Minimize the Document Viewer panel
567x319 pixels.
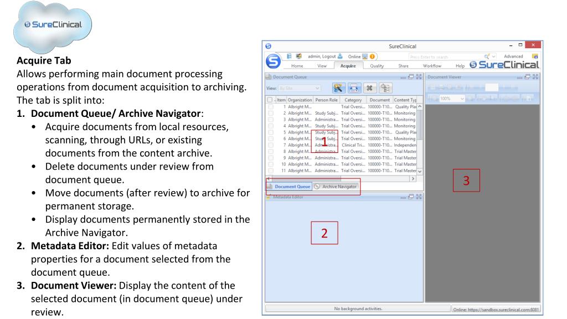tap(519, 77)
